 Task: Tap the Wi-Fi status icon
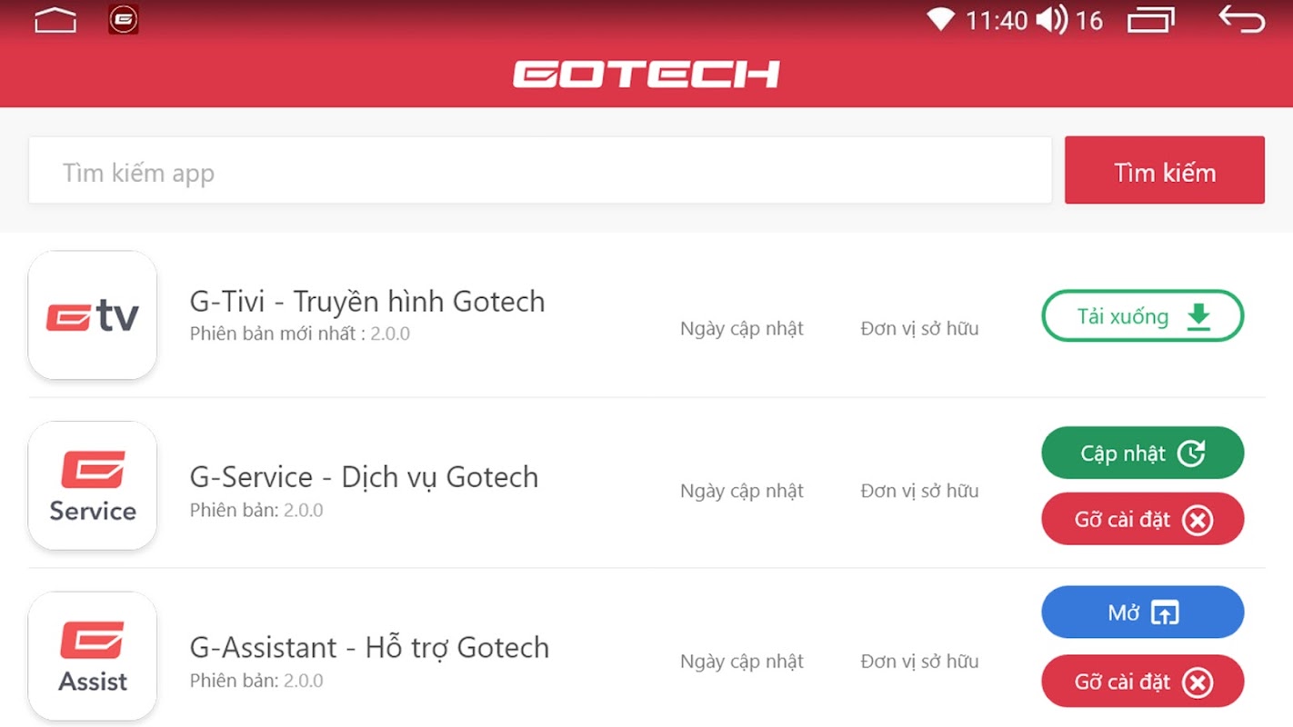(940, 19)
